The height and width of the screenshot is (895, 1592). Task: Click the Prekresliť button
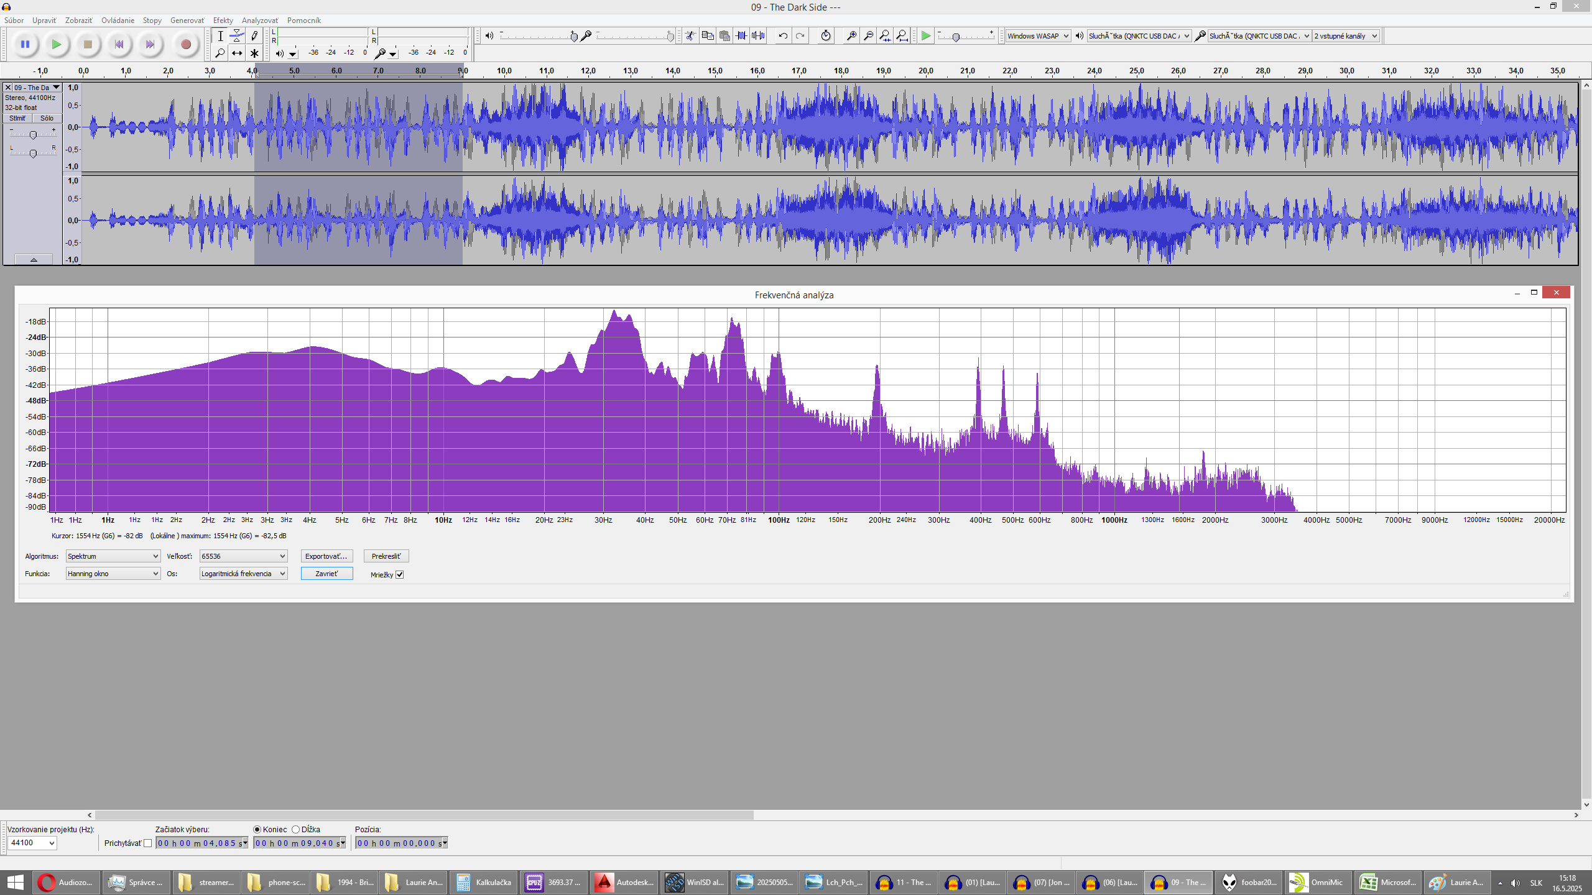click(x=386, y=556)
